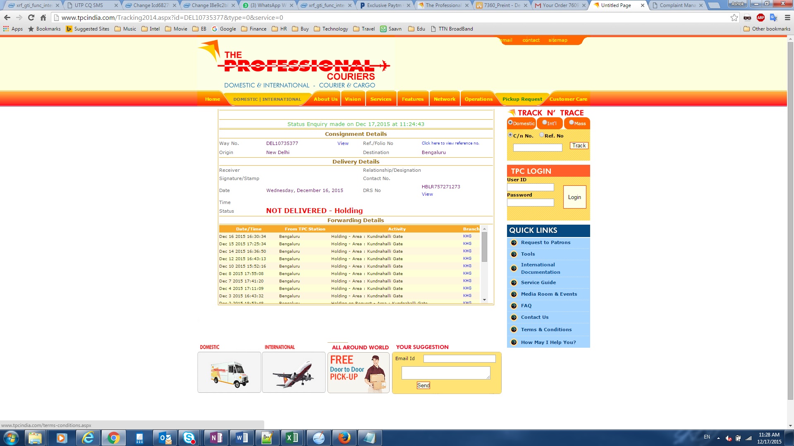Open Chrome from taskbar
The image size is (794, 446).
pyautogui.click(x=113, y=438)
